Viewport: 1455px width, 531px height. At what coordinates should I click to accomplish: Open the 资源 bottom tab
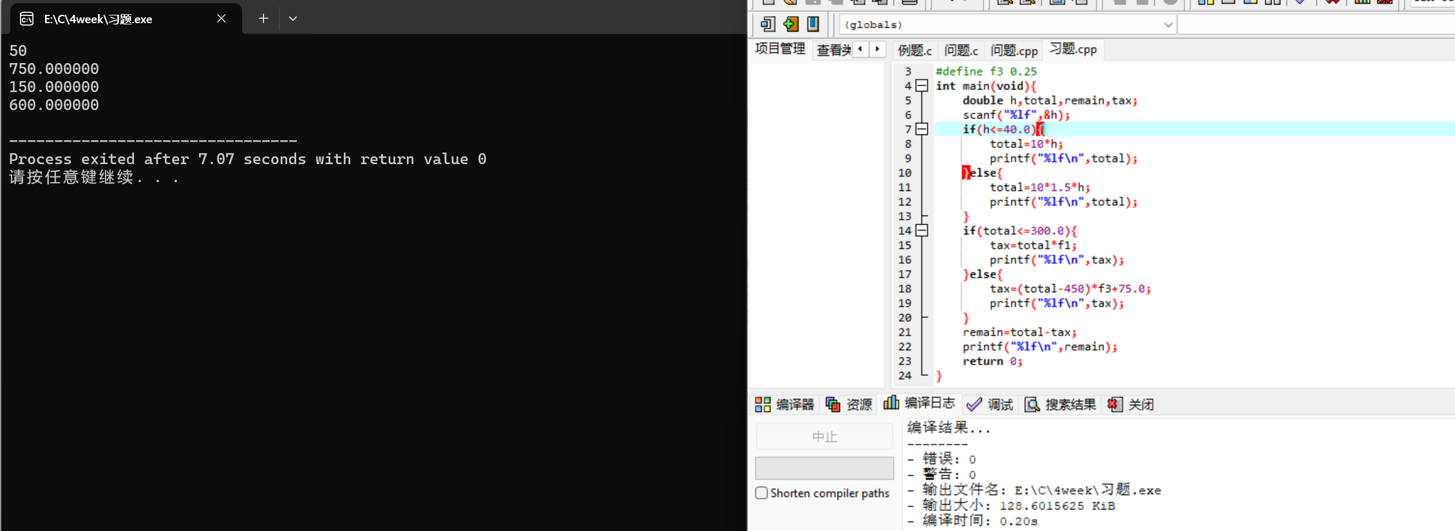(849, 404)
